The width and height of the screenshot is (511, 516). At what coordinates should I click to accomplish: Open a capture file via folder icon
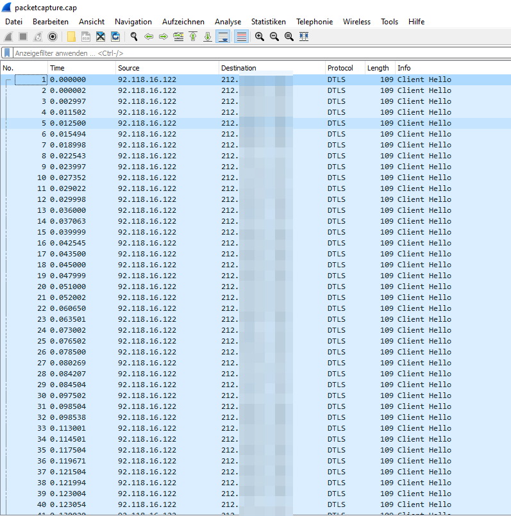pyautogui.click(x=71, y=37)
